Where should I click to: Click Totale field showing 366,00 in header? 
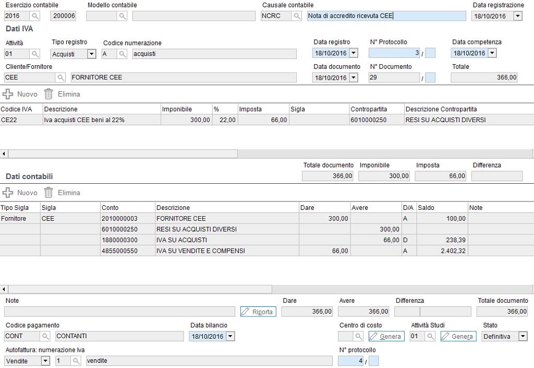click(484, 78)
